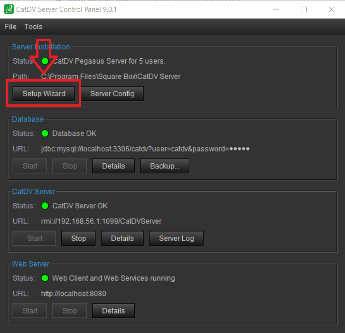Click the disabled Database Start button
Screen dimensions: 345x333
point(30,166)
